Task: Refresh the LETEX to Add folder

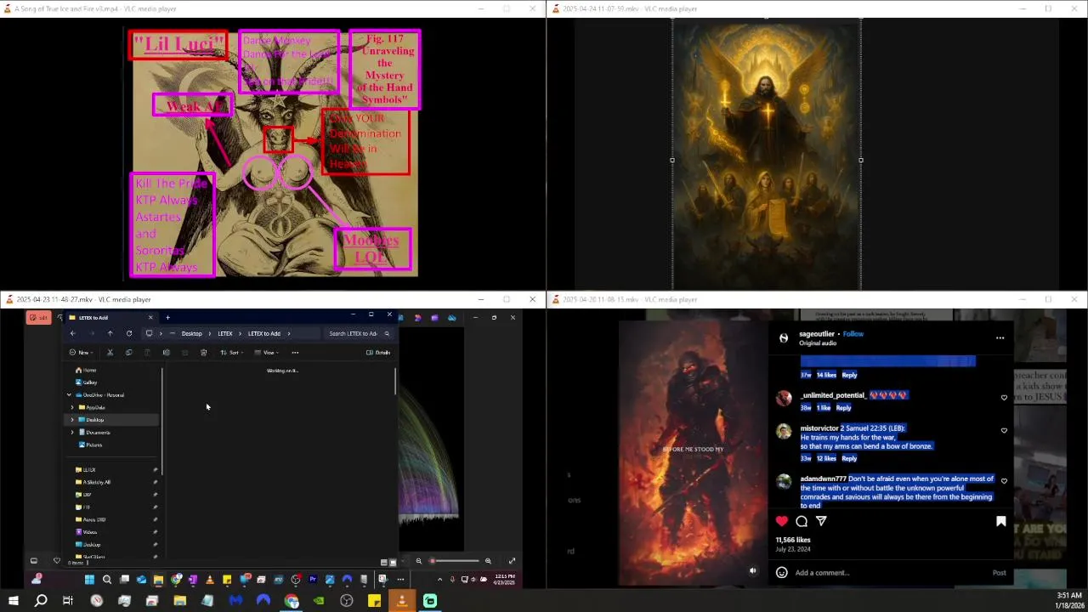Action: [129, 333]
